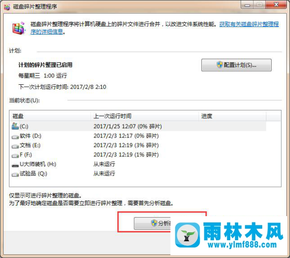Select the U大师装机 (H:) disk label
The width and height of the screenshot is (290, 258).
click(38, 164)
